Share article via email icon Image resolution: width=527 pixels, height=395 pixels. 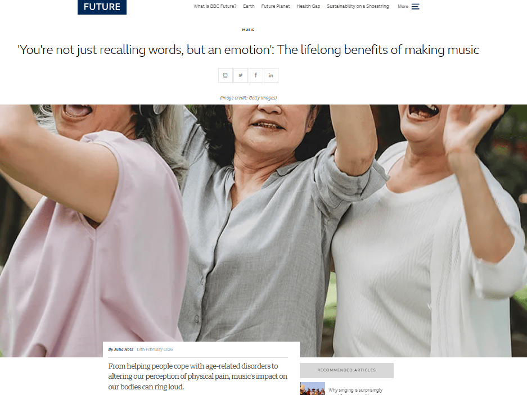point(225,75)
